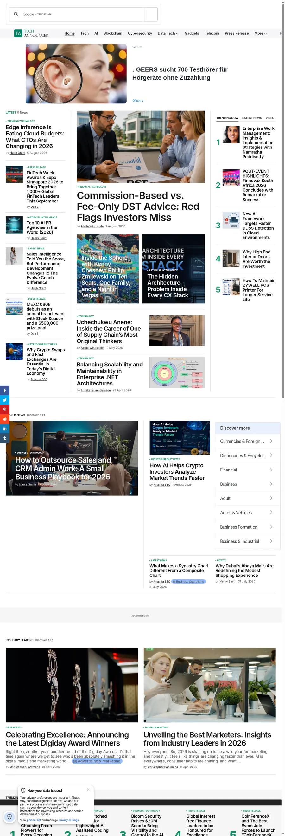Image resolution: width=285 pixels, height=836 pixels.
Task: Open author Abbie Windsdale under DST article
Action: pos(92,227)
